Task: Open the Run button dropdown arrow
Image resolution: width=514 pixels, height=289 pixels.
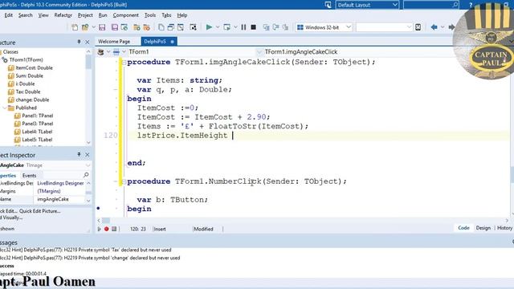Action: click(218, 27)
